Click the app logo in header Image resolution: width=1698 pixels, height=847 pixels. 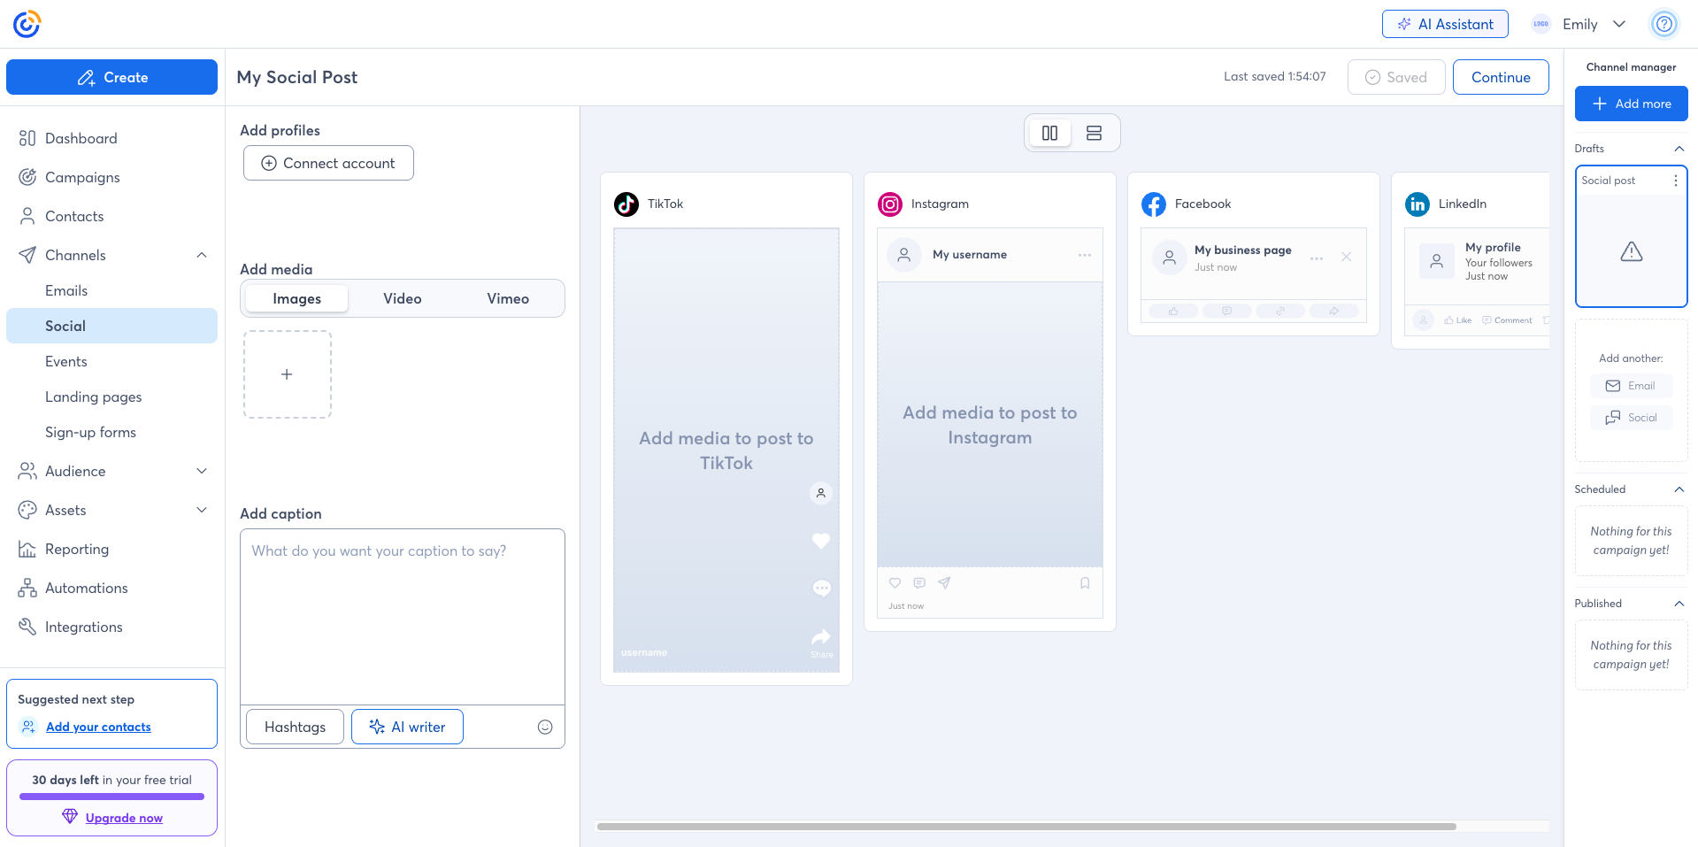click(x=27, y=24)
